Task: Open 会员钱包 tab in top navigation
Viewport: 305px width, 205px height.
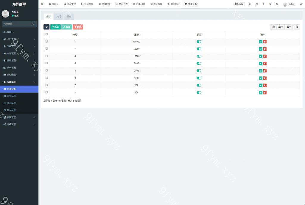Action: coord(87,4)
